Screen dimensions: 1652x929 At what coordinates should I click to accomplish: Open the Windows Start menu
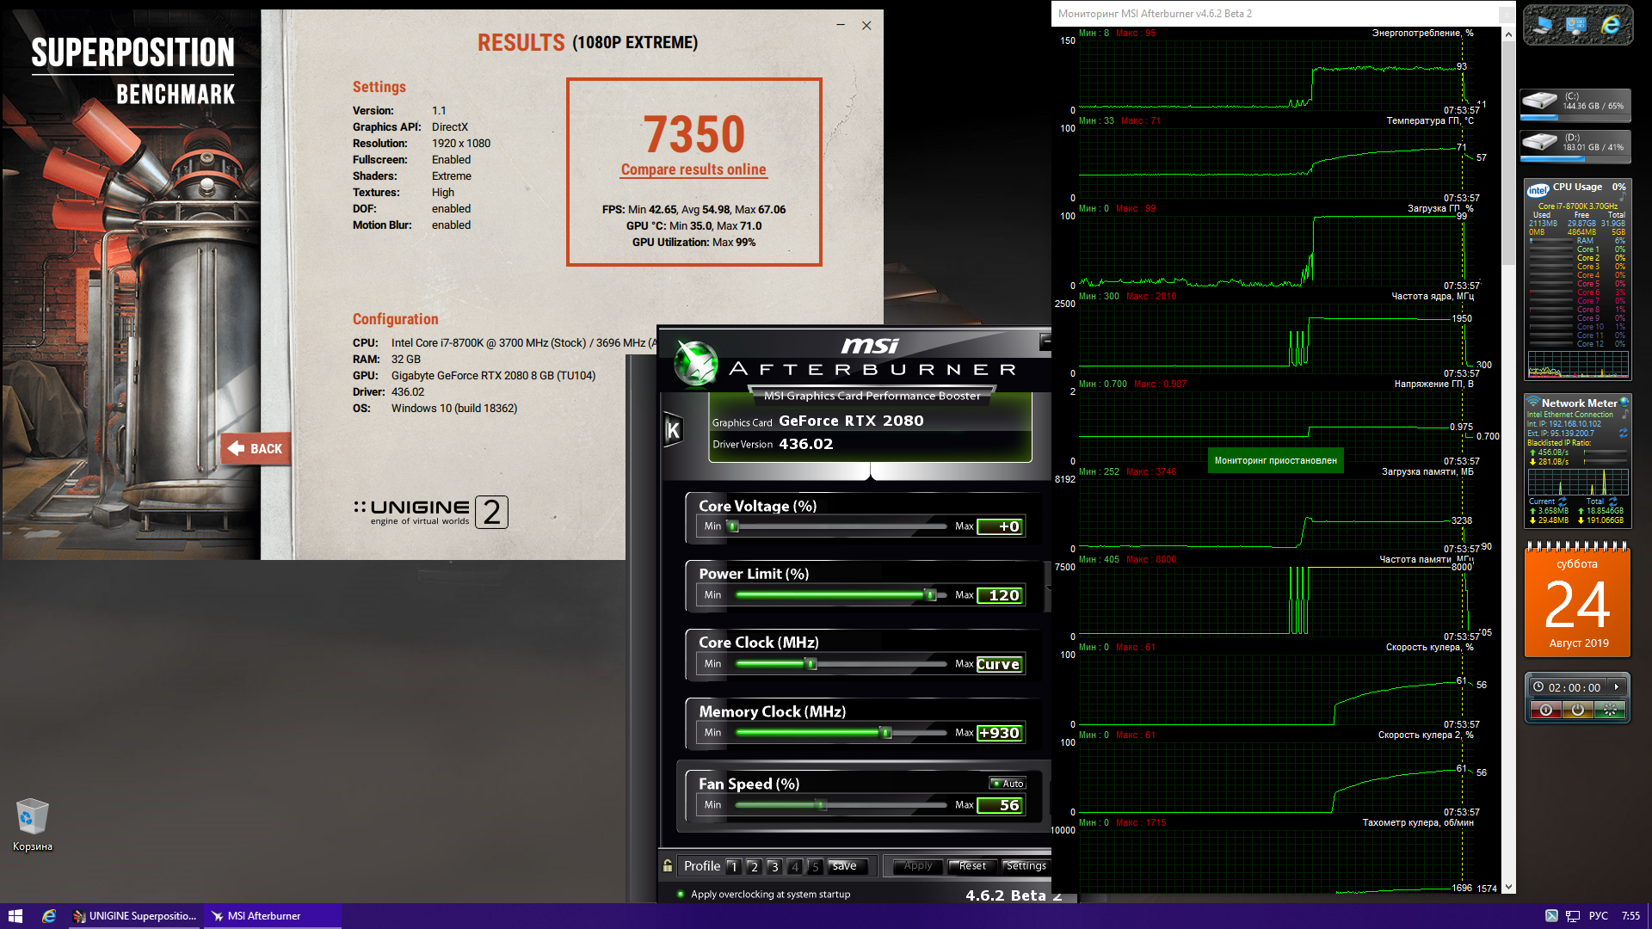tap(15, 916)
